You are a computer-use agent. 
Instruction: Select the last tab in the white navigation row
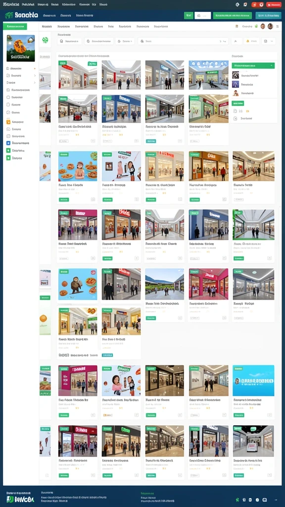coord(161,27)
